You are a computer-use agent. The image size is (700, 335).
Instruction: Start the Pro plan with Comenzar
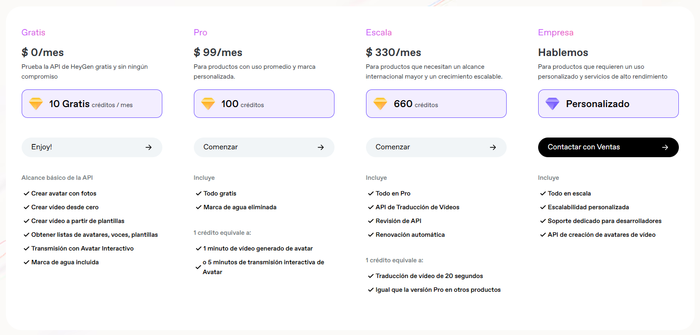click(x=264, y=147)
